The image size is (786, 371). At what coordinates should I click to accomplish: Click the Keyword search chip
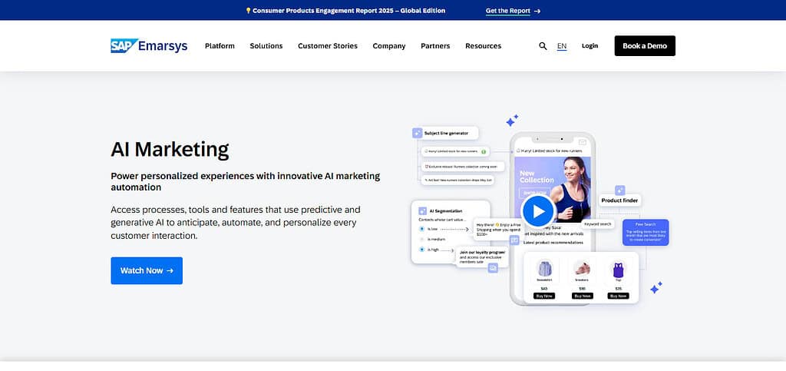pos(597,224)
